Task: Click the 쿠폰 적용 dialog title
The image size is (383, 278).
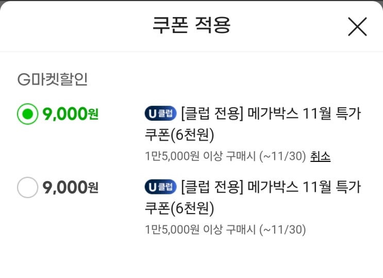Action: (191, 25)
